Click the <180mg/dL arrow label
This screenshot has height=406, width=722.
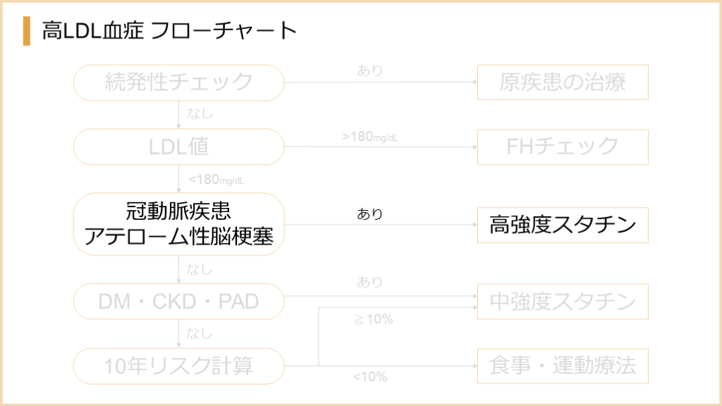click(x=216, y=180)
